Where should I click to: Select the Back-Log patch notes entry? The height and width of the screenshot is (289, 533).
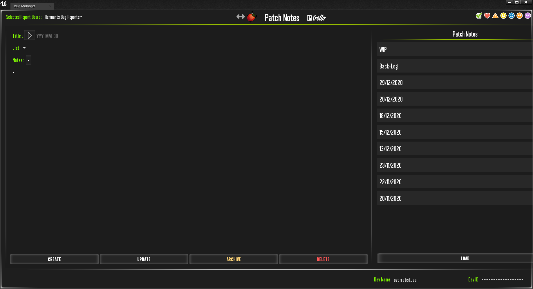[x=455, y=66]
